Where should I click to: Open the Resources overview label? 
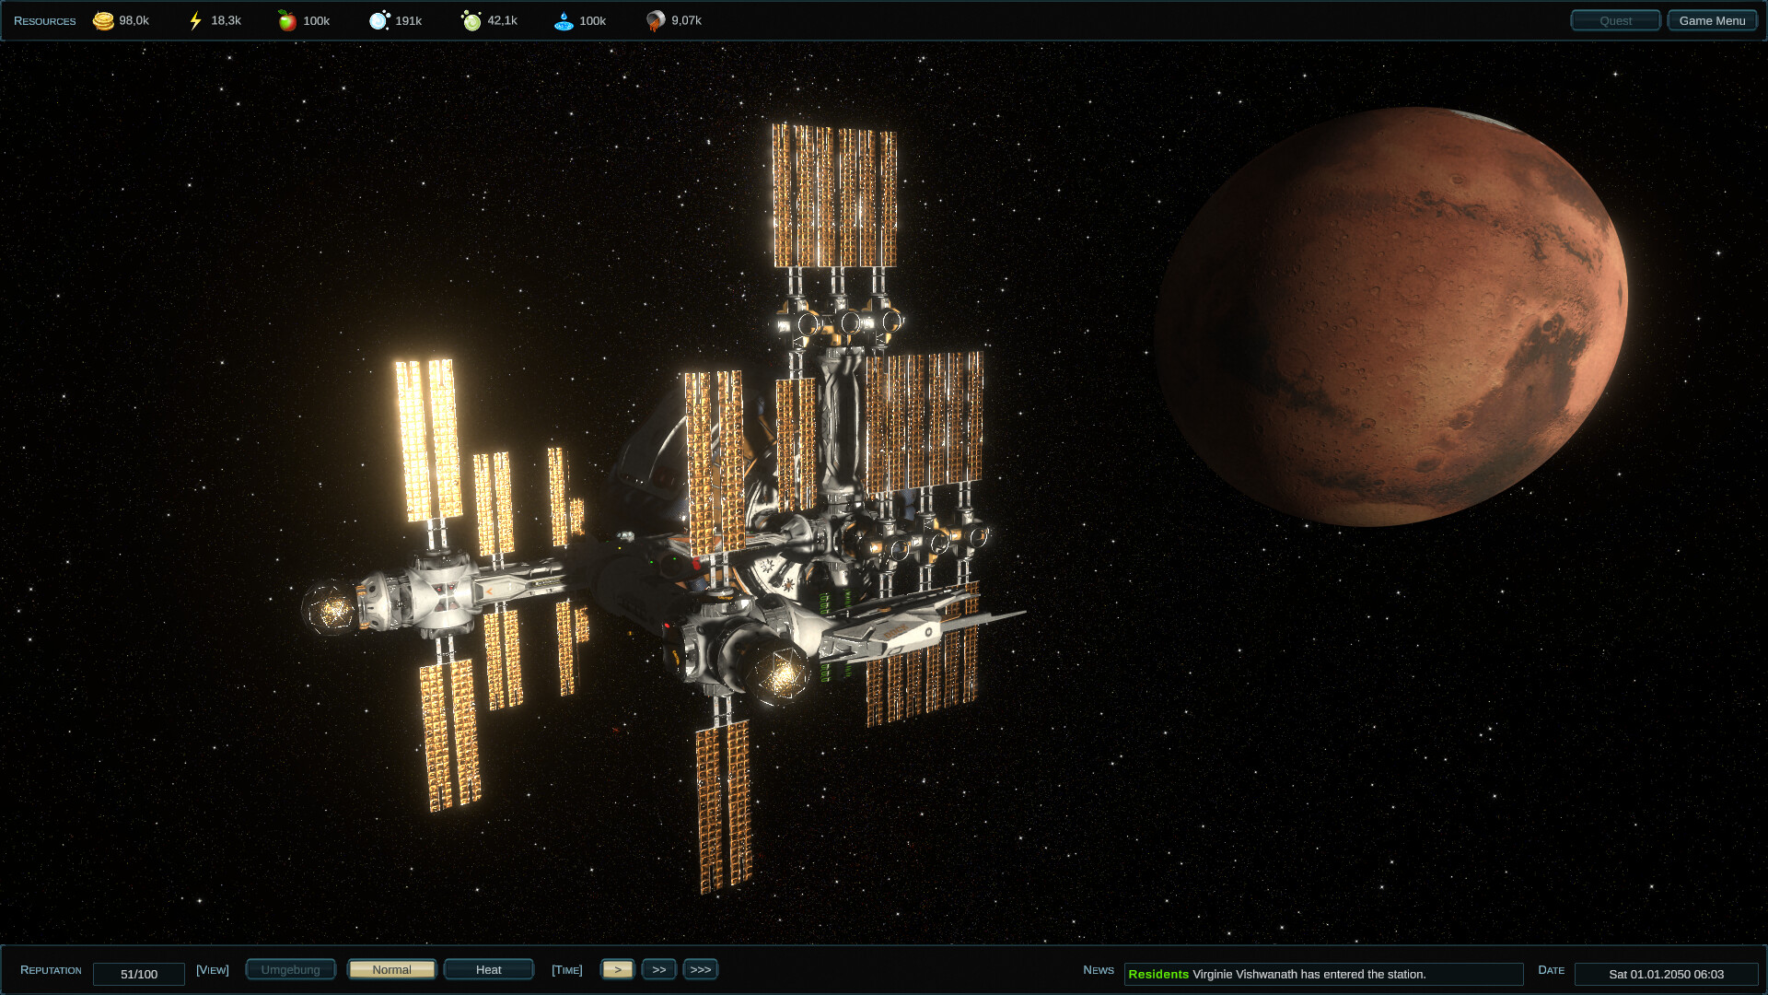(x=43, y=20)
